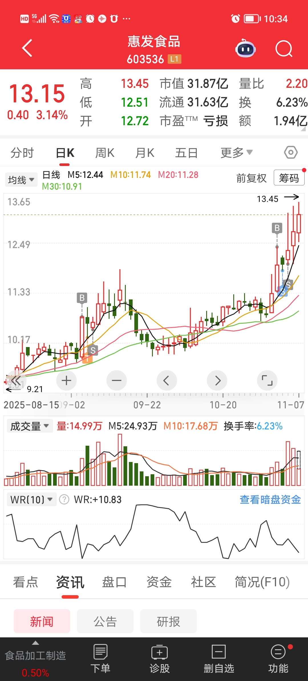Tap the B marker near 09-02
308x681 pixels.
click(x=82, y=298)
